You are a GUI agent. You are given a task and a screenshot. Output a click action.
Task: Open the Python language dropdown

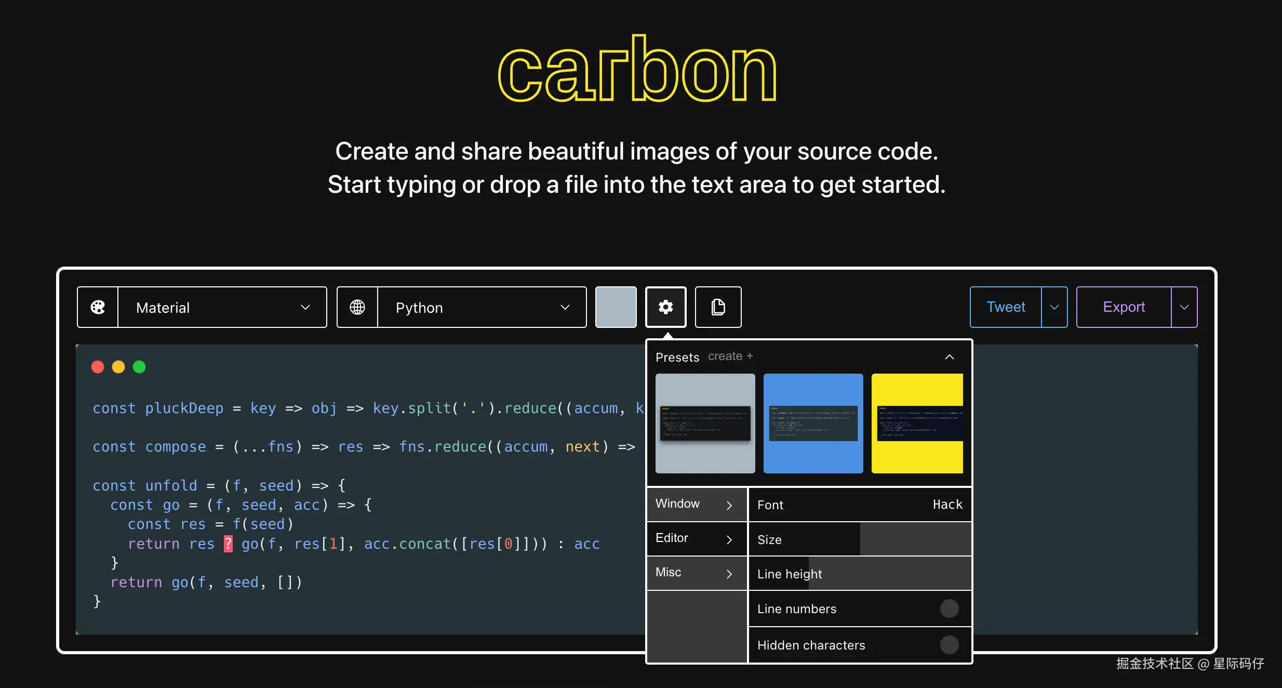pos(482,307)
